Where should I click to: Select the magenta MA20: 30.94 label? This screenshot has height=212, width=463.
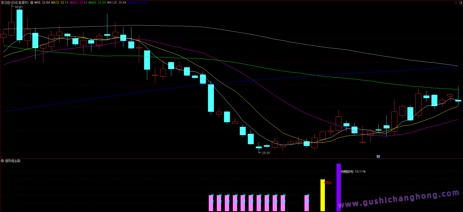click(78, 3)
